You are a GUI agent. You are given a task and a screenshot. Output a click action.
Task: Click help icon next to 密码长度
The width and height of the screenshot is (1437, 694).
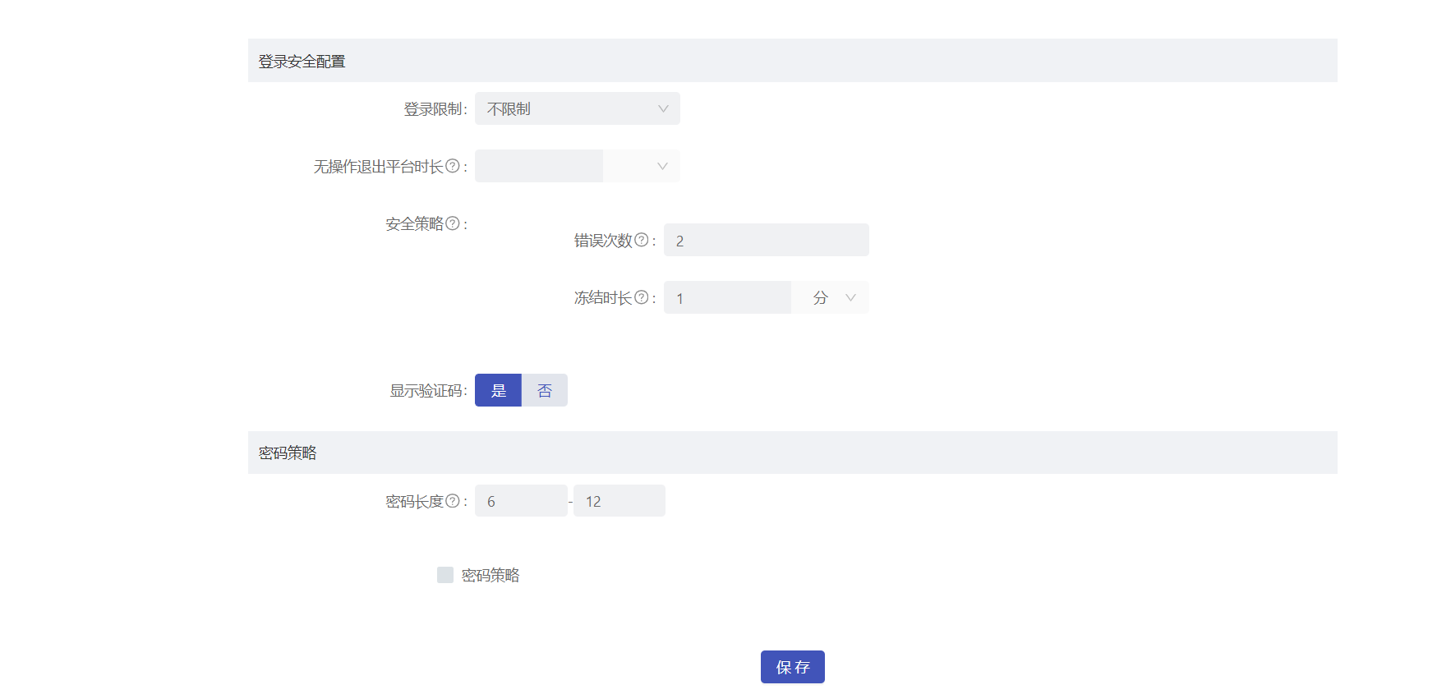[x=452, y=500]
